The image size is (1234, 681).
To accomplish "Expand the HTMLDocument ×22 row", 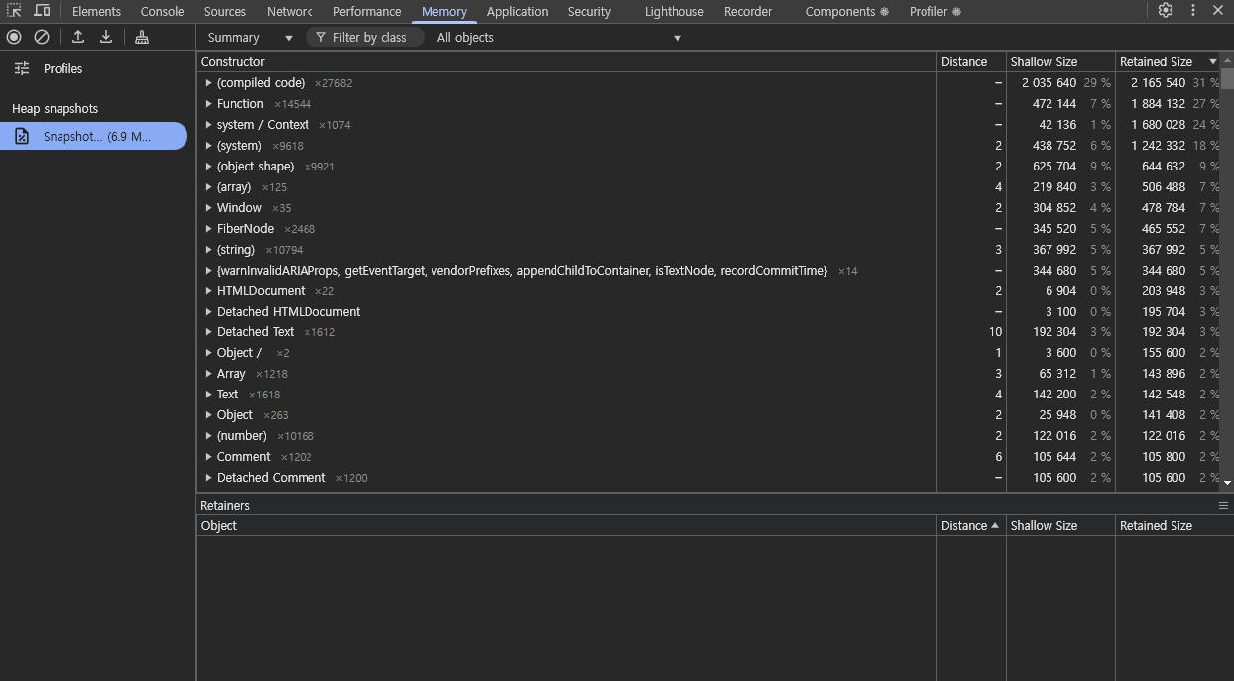I will click(208, 291).
